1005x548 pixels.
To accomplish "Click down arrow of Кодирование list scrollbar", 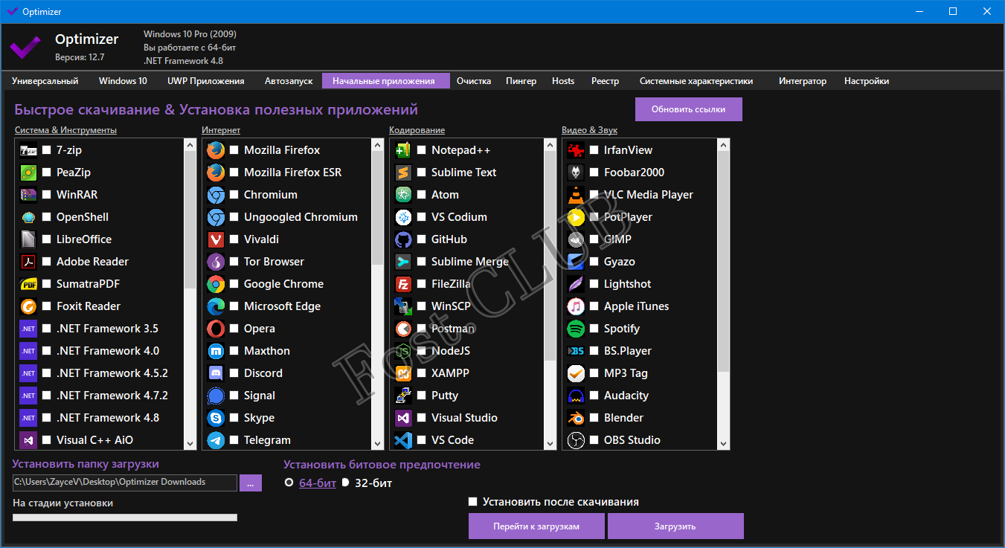I will (x=550, y=444).
